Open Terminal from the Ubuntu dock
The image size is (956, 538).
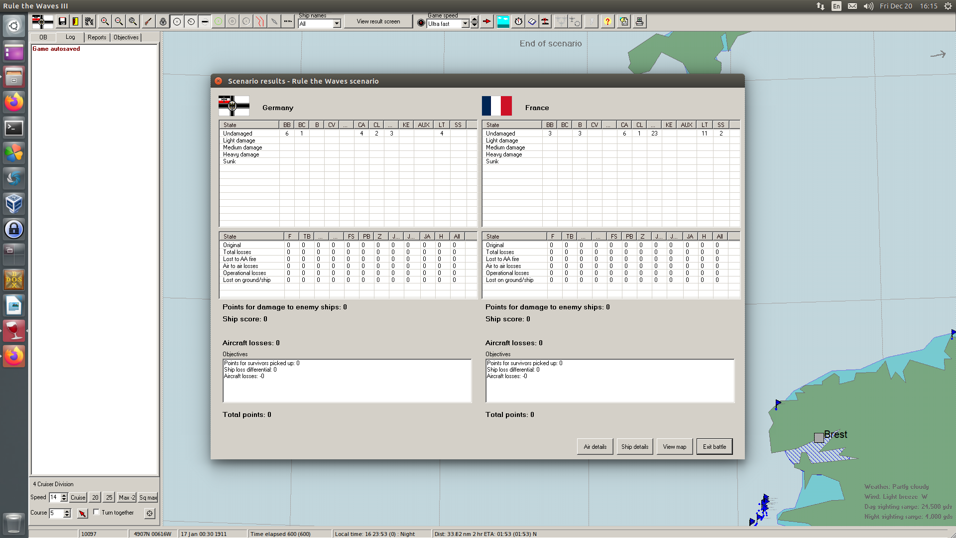pos(14,128)
